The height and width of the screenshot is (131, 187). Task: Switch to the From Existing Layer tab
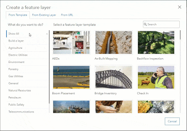click(x=44, y=15)
